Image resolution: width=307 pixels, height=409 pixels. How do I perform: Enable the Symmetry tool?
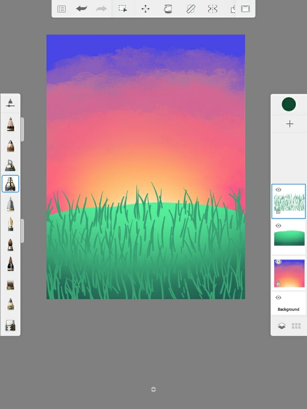pyautogui.click(x=213, y=9)
